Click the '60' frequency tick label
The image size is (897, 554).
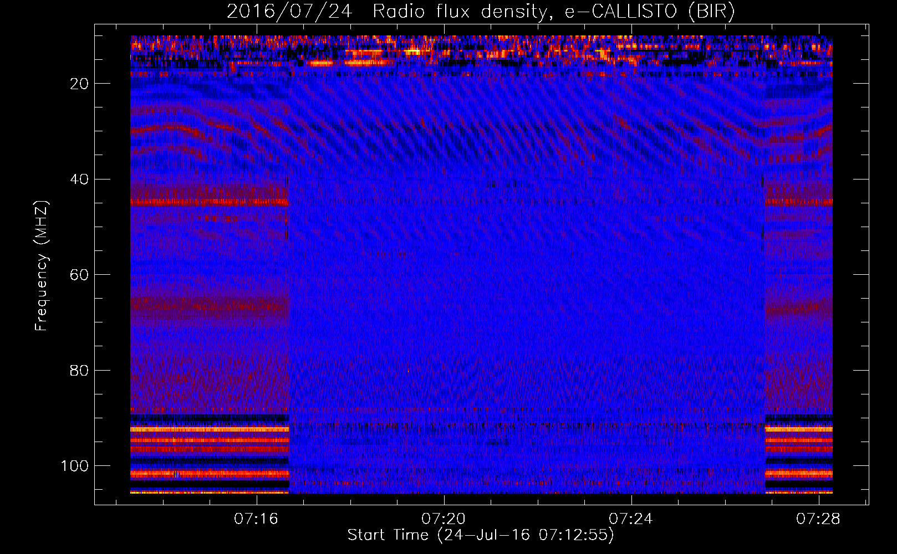click(80, 275)
